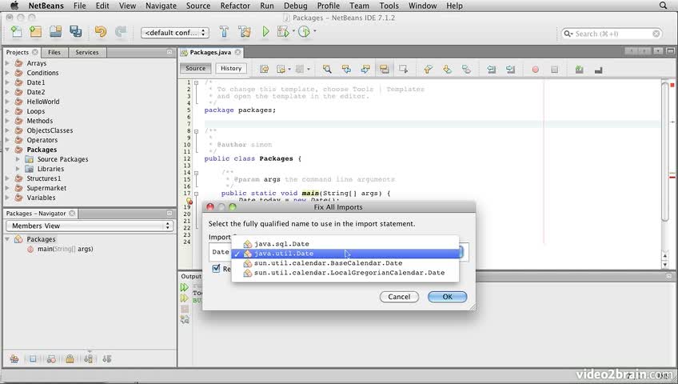This screenshot has height=384, width=678.
Task: Open the Source menu
Action: (x=198, y=6)
